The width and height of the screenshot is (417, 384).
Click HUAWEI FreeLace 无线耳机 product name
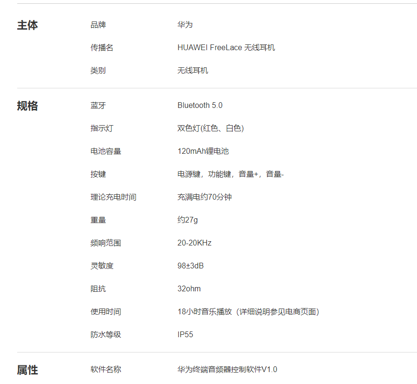coord(226,48)
